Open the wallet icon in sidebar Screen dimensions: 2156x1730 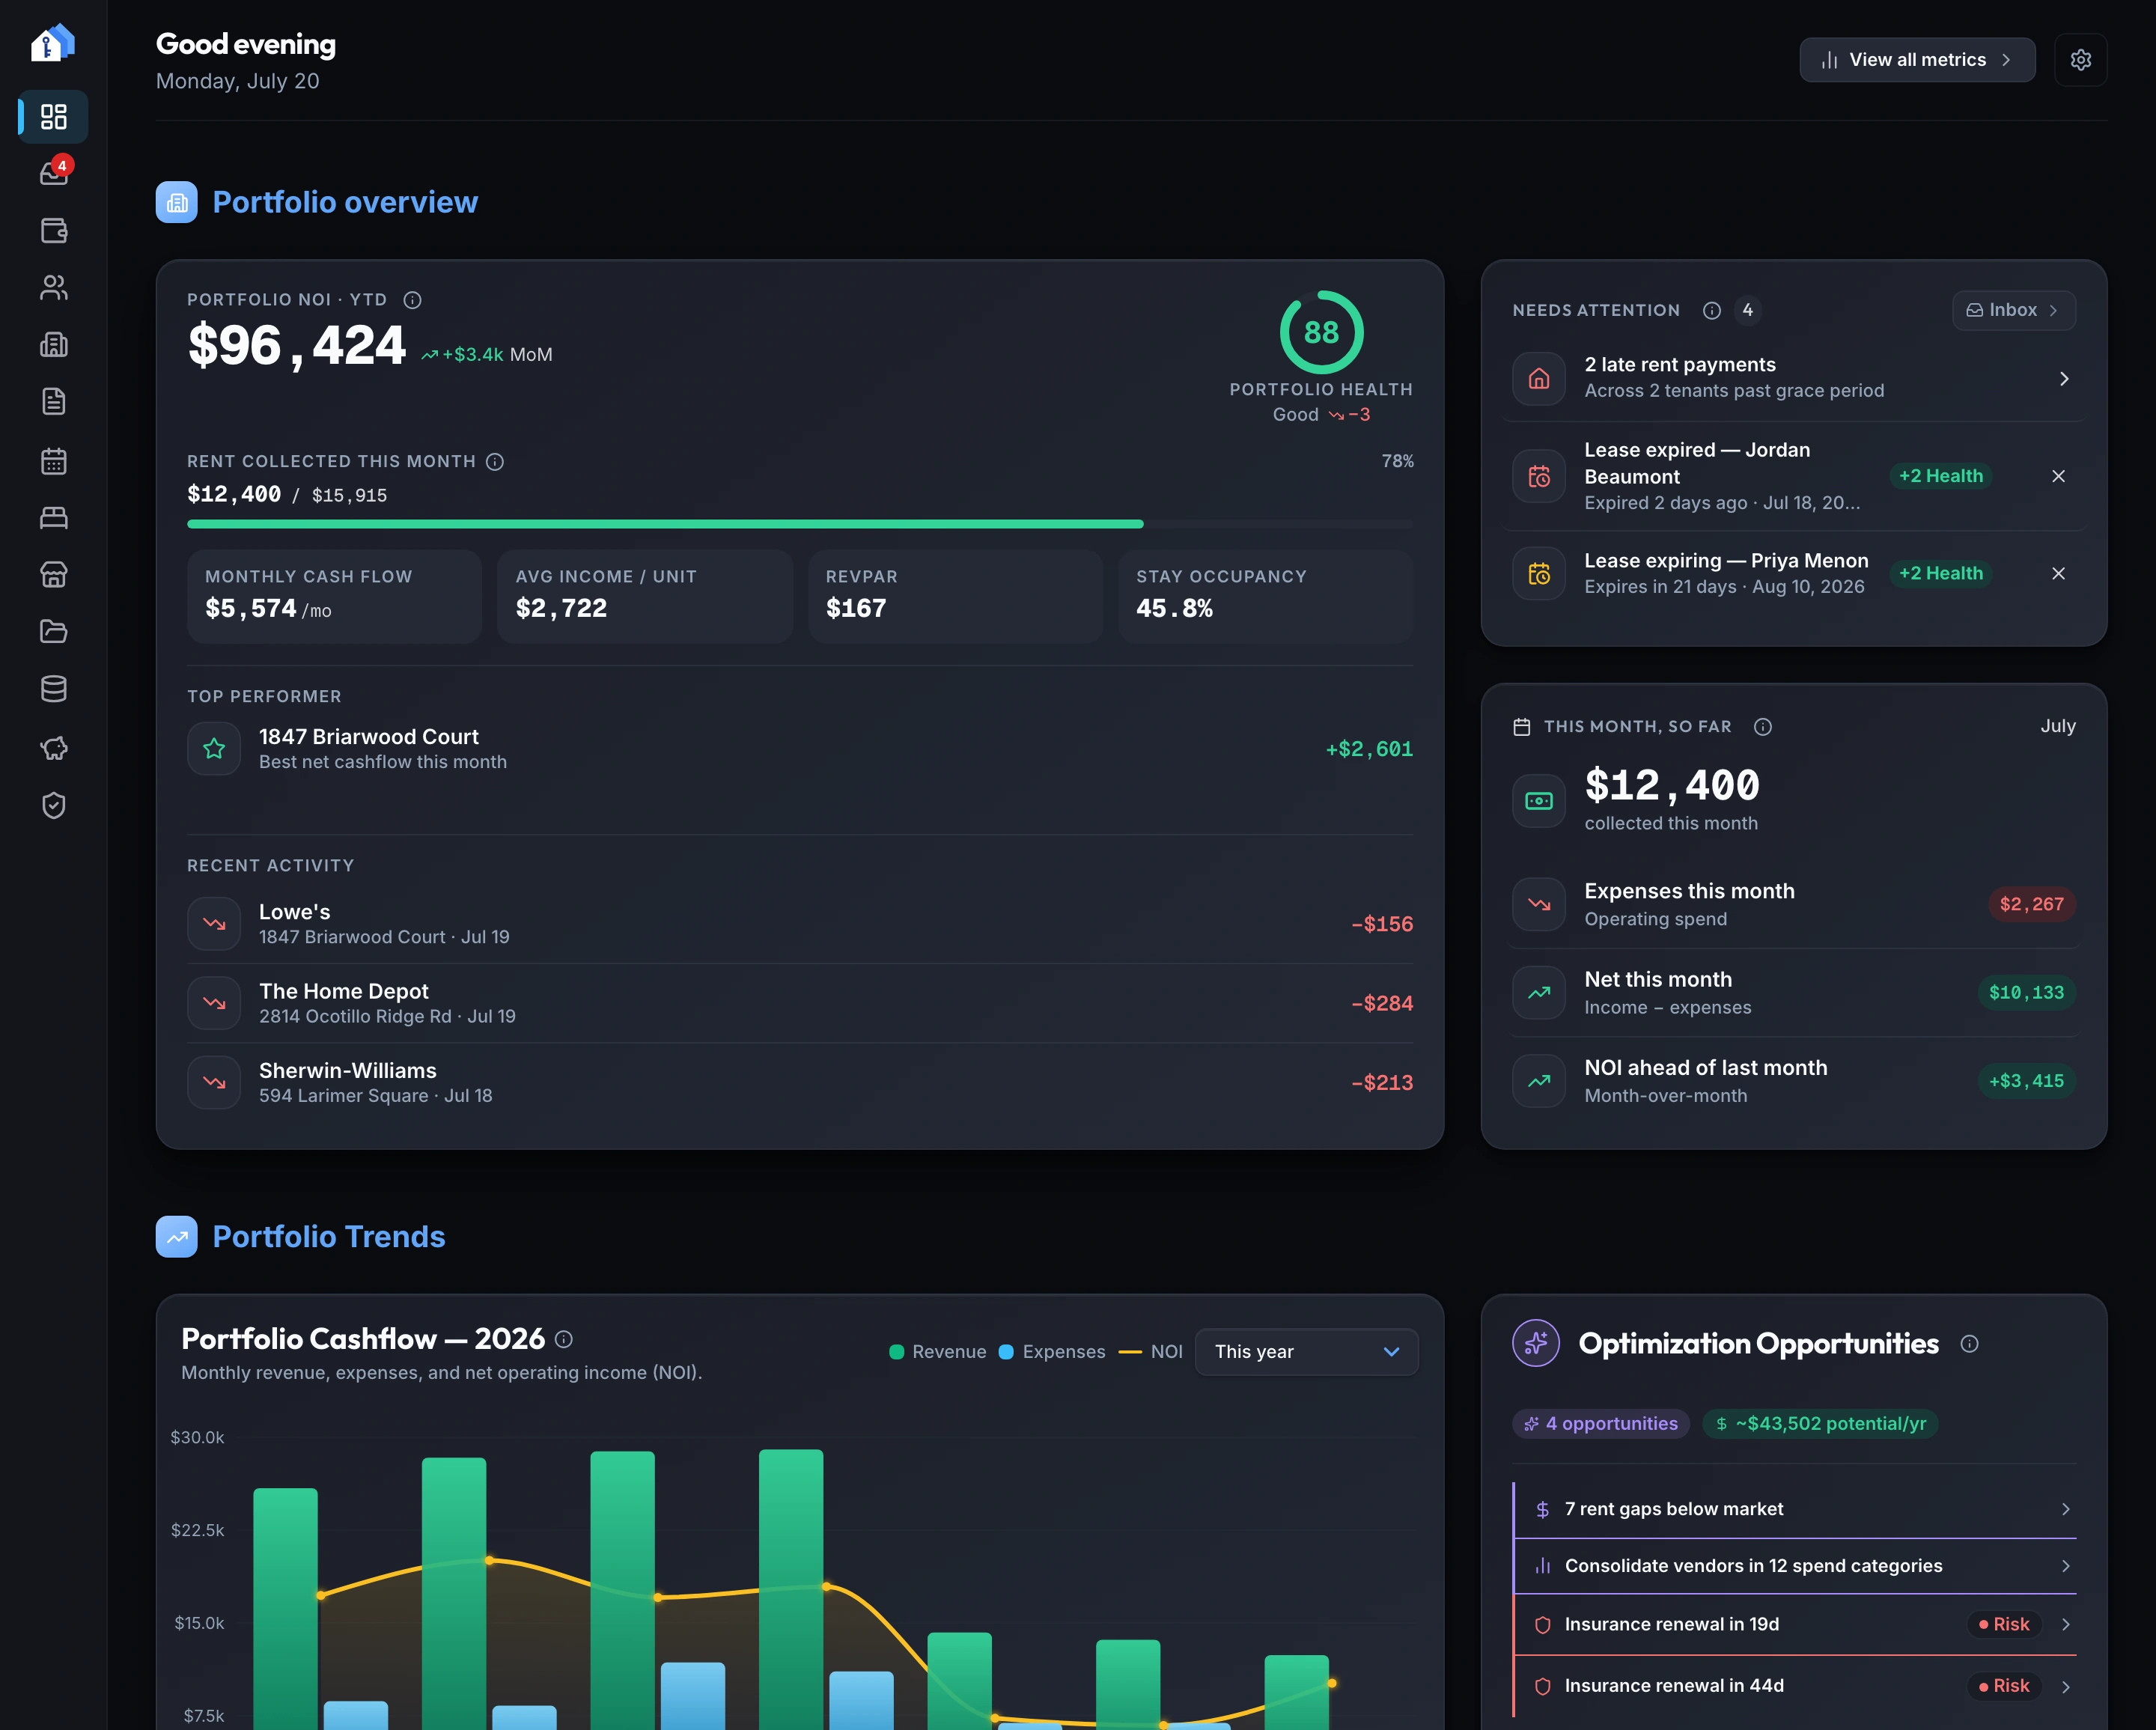tap(54, 231)
